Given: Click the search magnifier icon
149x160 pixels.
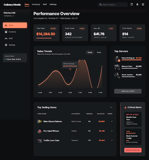Looking at the screenshot, I should coord(100,5).
